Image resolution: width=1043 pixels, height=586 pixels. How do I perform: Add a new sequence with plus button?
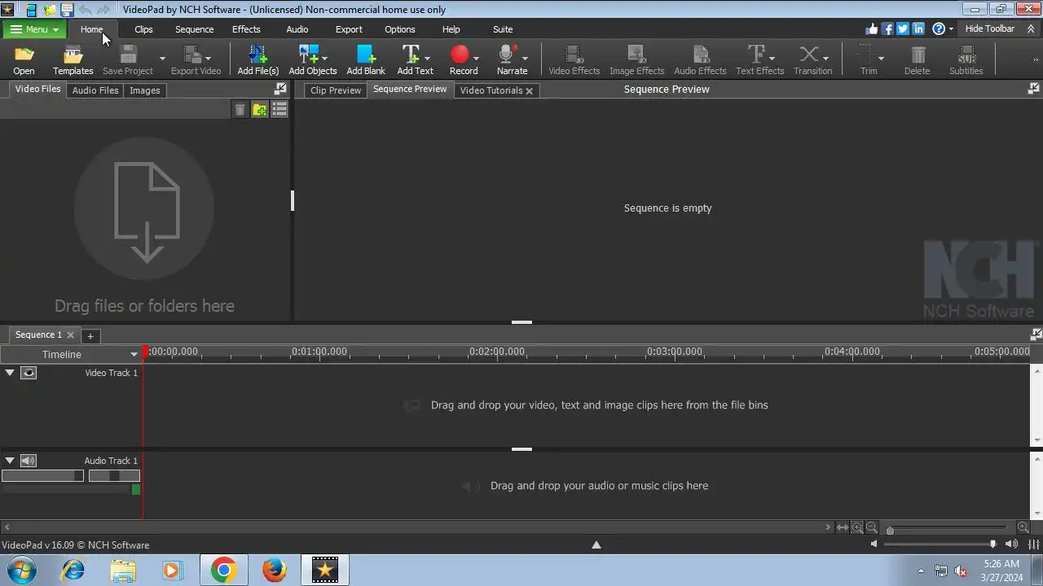(90, 335)
